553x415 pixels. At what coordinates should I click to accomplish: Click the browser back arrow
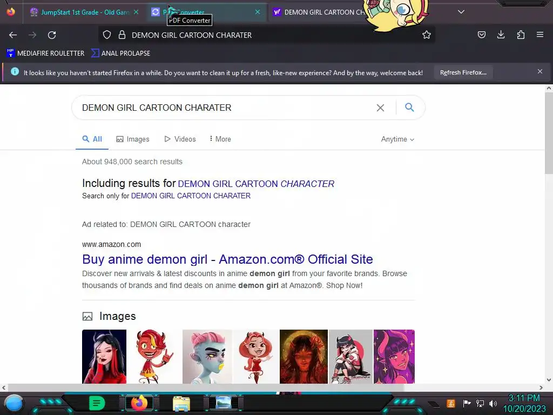(13, 35)
